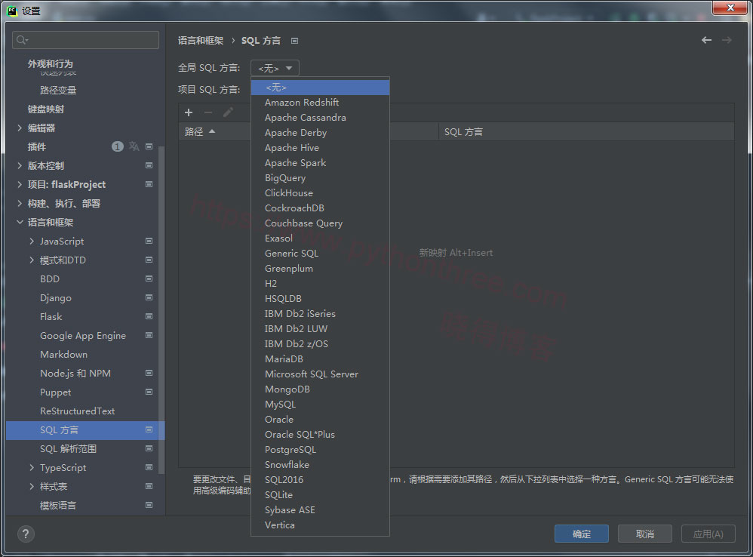
Task: Choose Oracle SQL*Plus dialect
Action: coord(321,435)
